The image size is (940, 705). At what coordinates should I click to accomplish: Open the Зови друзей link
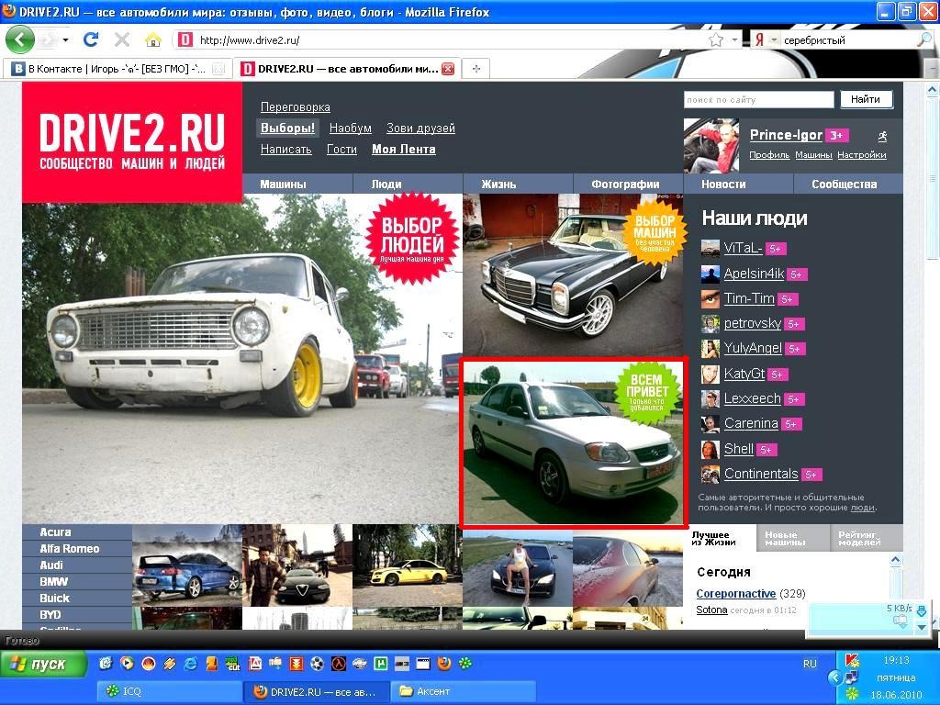point(420,128)
